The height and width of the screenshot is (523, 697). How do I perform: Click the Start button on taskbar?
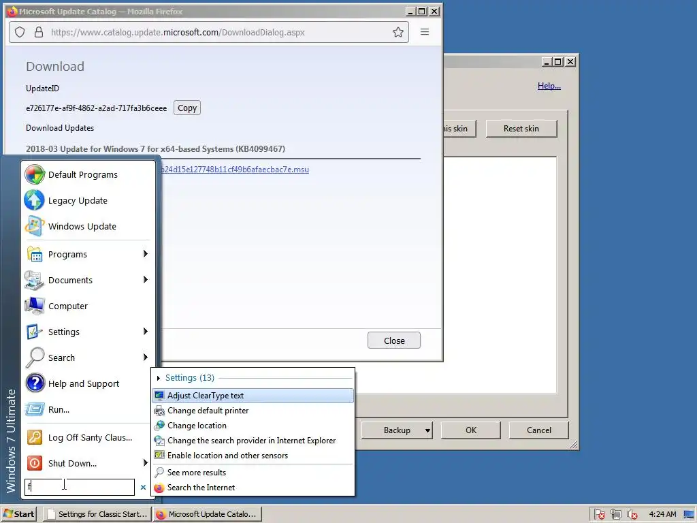pyautogui.click(x=18, y=514)
